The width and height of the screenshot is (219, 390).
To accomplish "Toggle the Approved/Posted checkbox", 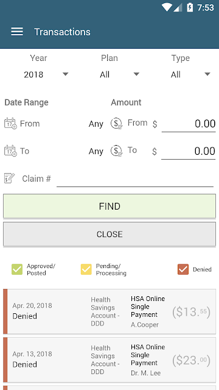I will coord(17,269).
